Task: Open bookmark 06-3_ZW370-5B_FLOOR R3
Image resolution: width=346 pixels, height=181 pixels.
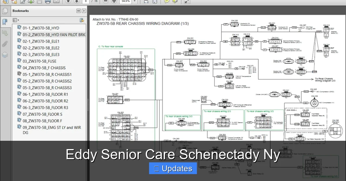Action: coord(46,107)
